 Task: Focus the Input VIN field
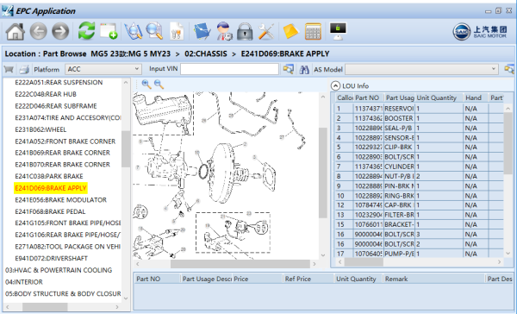pos(229,69)
